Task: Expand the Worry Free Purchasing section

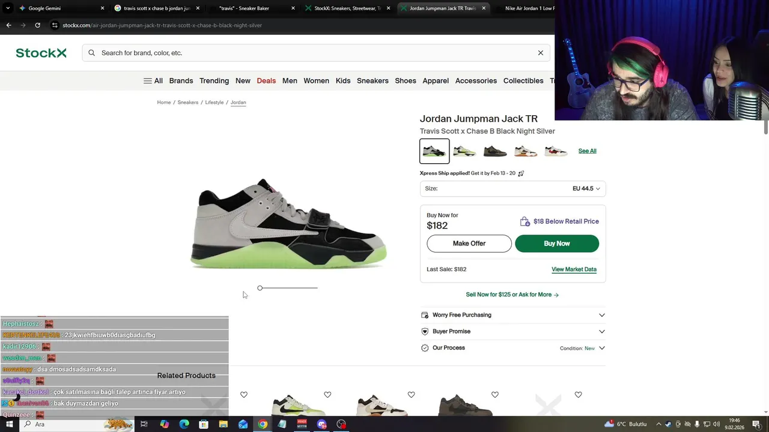Action: (512, 315)
